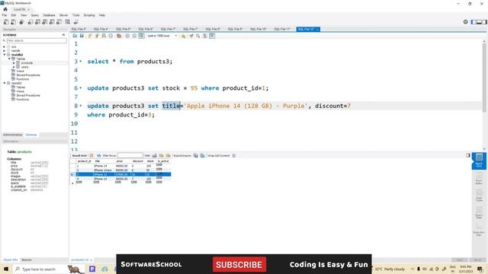Beautify the SQL query
The image size is (488, 274).
(x=191, y=36)
